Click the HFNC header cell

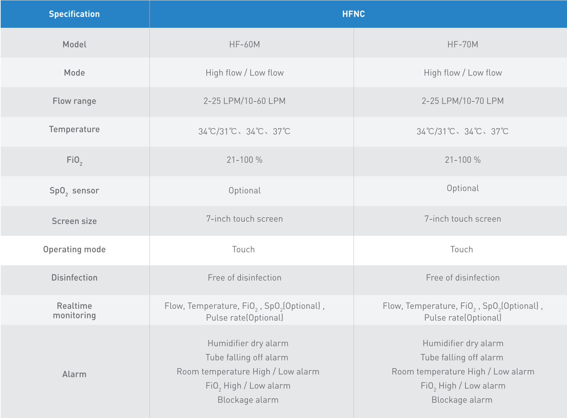tap(354, 14)
